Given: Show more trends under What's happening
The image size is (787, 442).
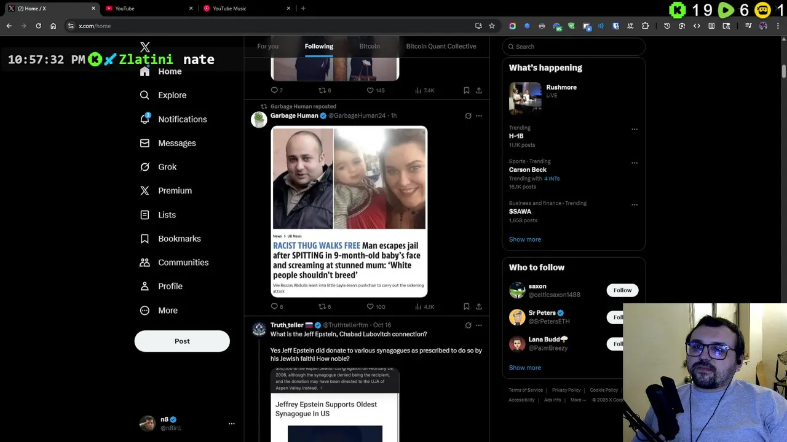Looking at the screenshot, I should click(x=525, y=239).
